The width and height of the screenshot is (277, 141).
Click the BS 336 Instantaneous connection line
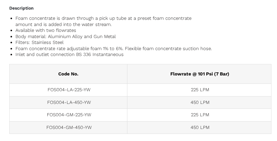coord(70,54)
